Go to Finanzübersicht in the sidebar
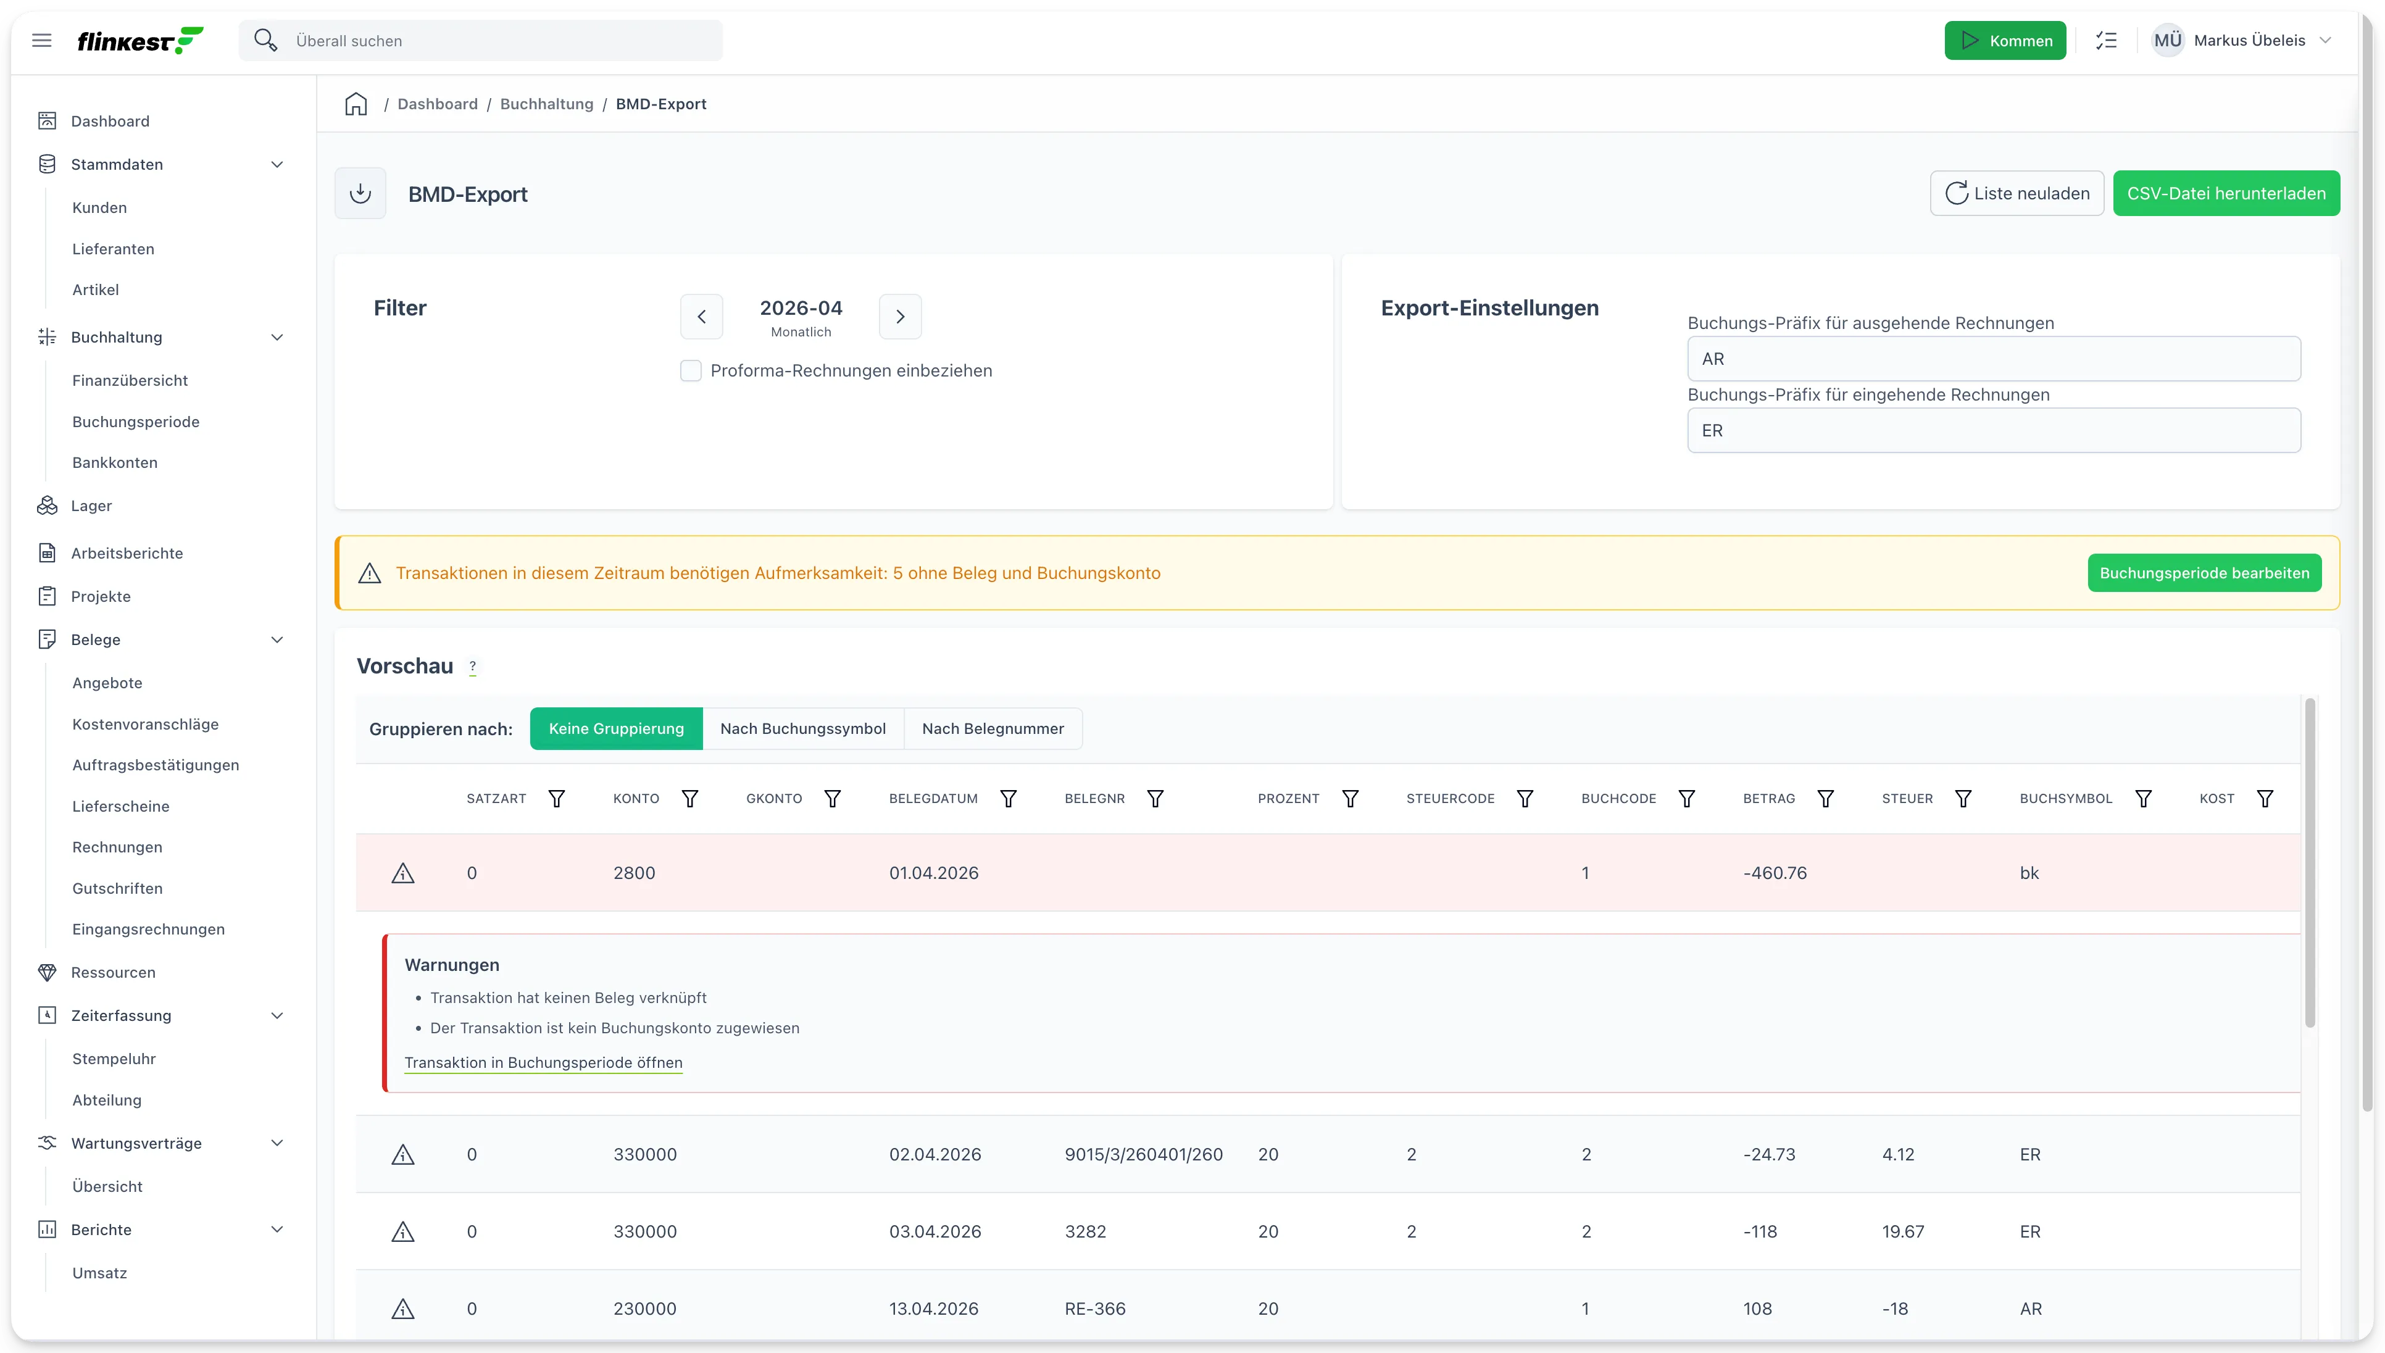The width and height of the screenshot is (2385, 1353). [x=130, y=380]
